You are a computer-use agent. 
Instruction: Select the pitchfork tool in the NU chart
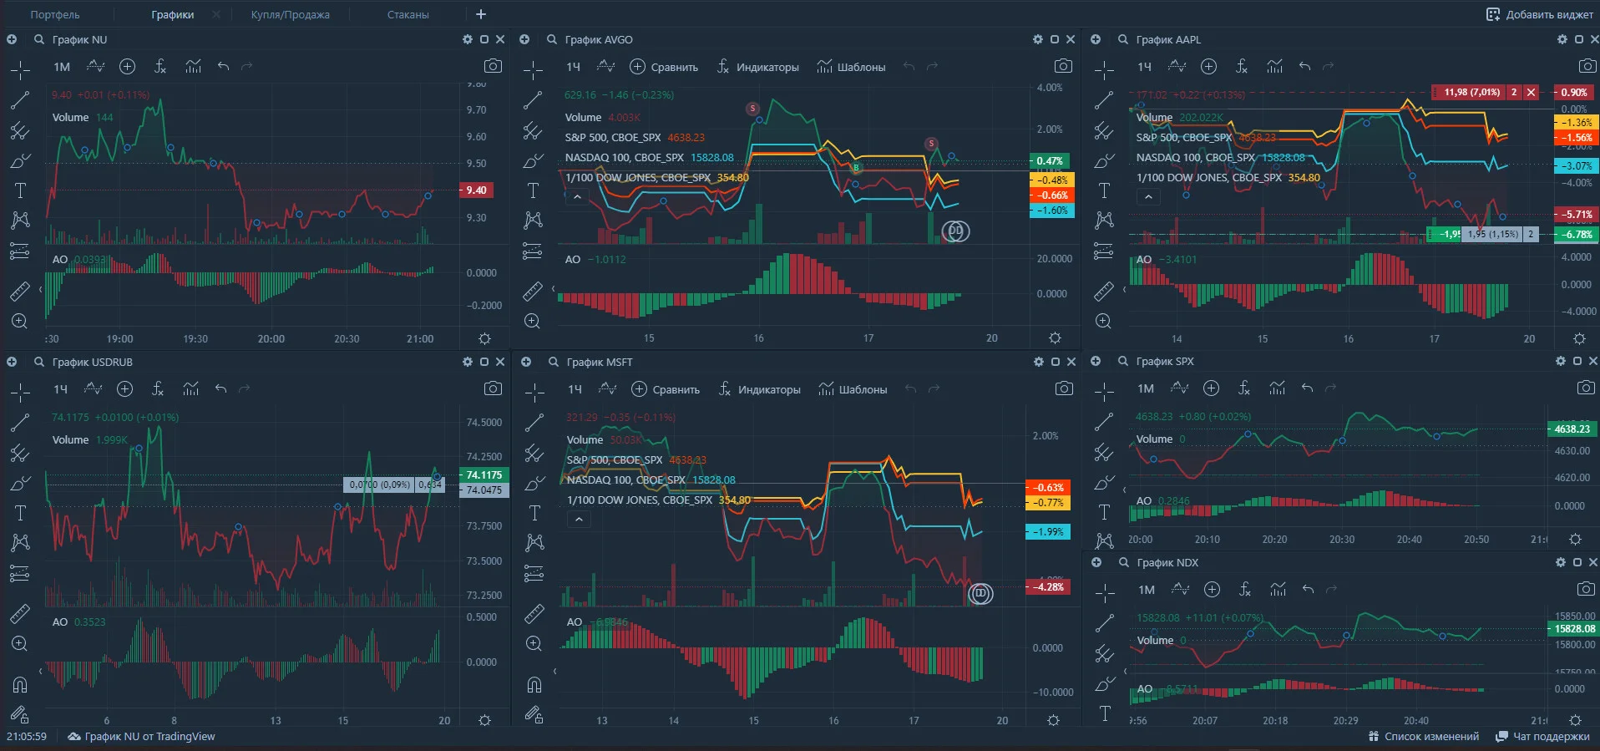point(20,130)
